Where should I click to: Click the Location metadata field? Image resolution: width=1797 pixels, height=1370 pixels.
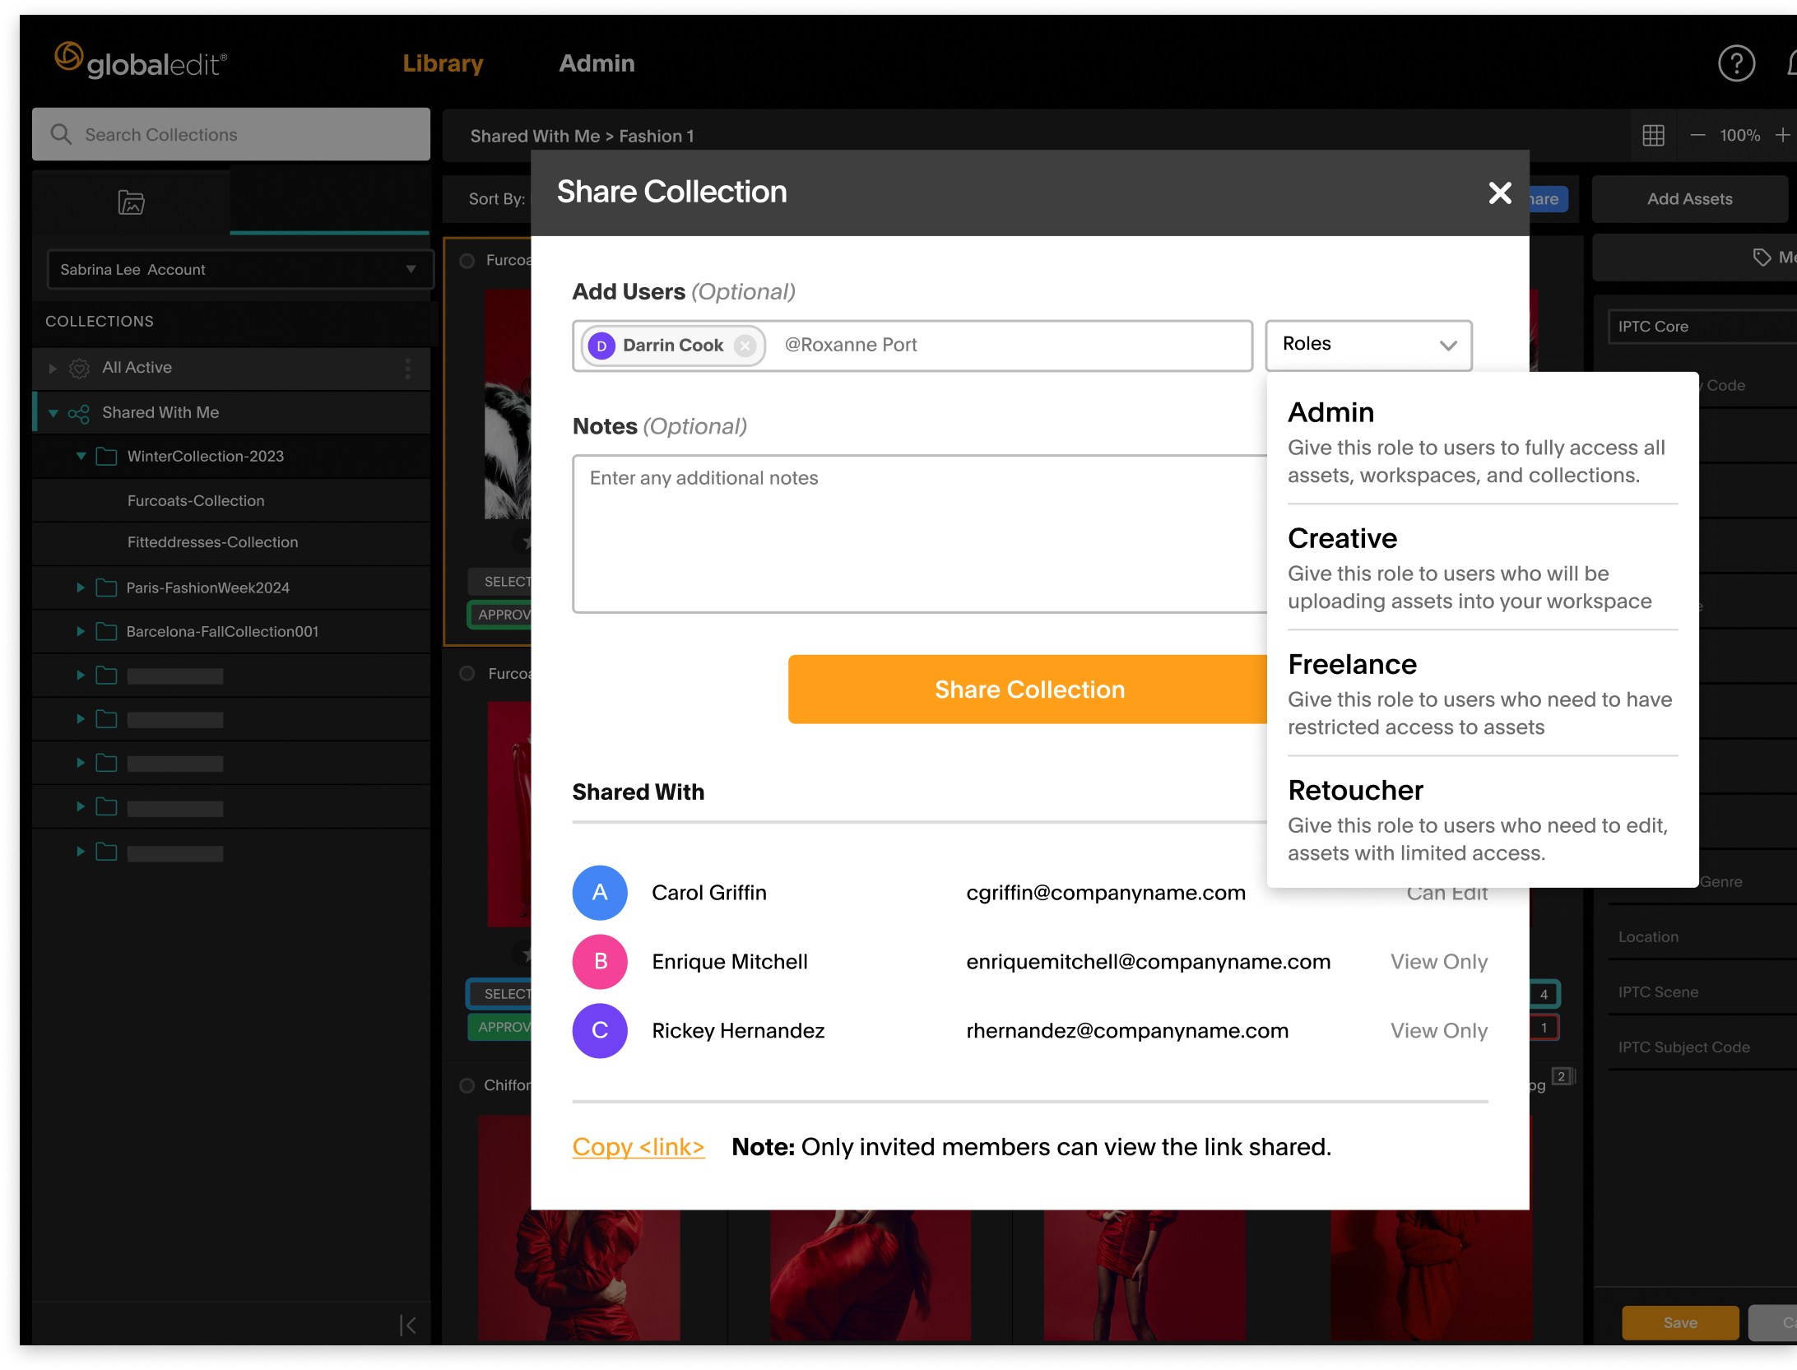pos(1702,937)
